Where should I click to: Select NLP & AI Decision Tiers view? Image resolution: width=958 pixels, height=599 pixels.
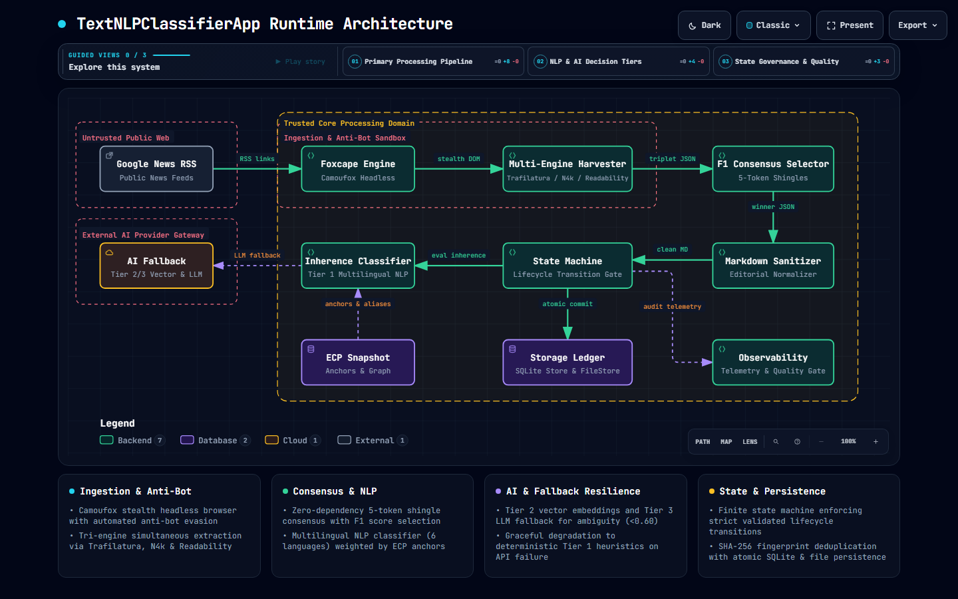click(619, 61)
